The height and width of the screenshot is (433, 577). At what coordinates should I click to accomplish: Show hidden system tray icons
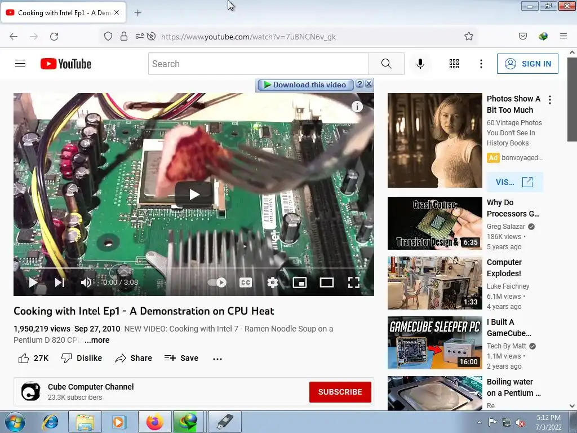pyautogui.click(x=479, y=422)
